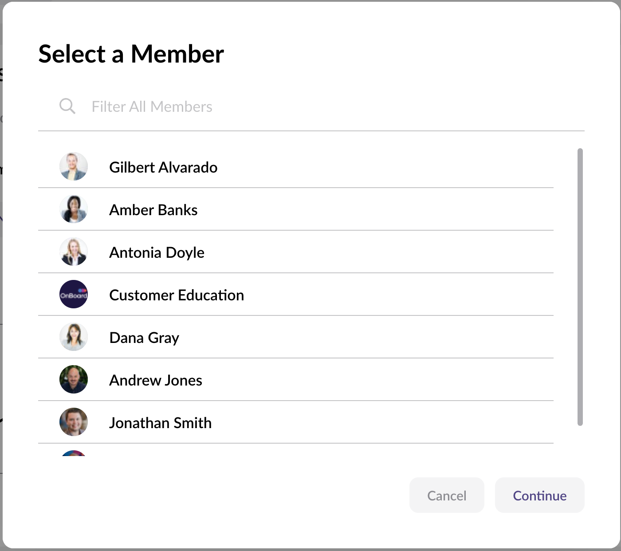Click the Continue button
This screenshot has height=551, width=621.
(x=539, y=496)
